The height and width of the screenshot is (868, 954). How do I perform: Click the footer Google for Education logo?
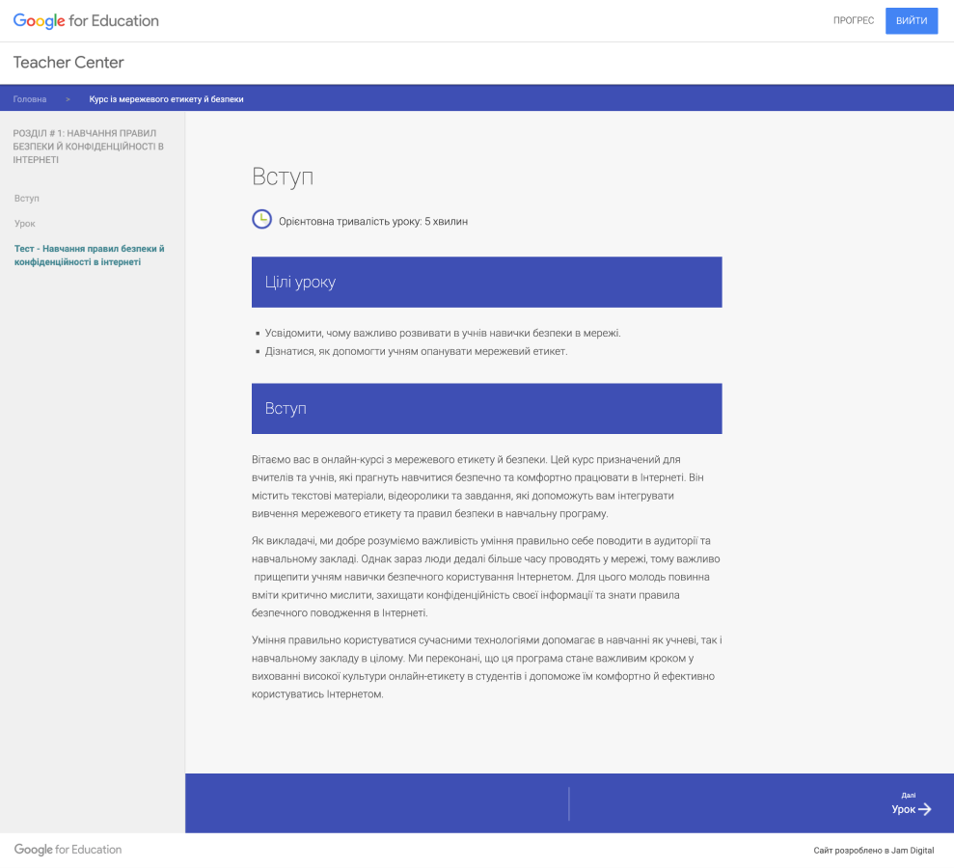pyautogui.click(x=68, y=850)
